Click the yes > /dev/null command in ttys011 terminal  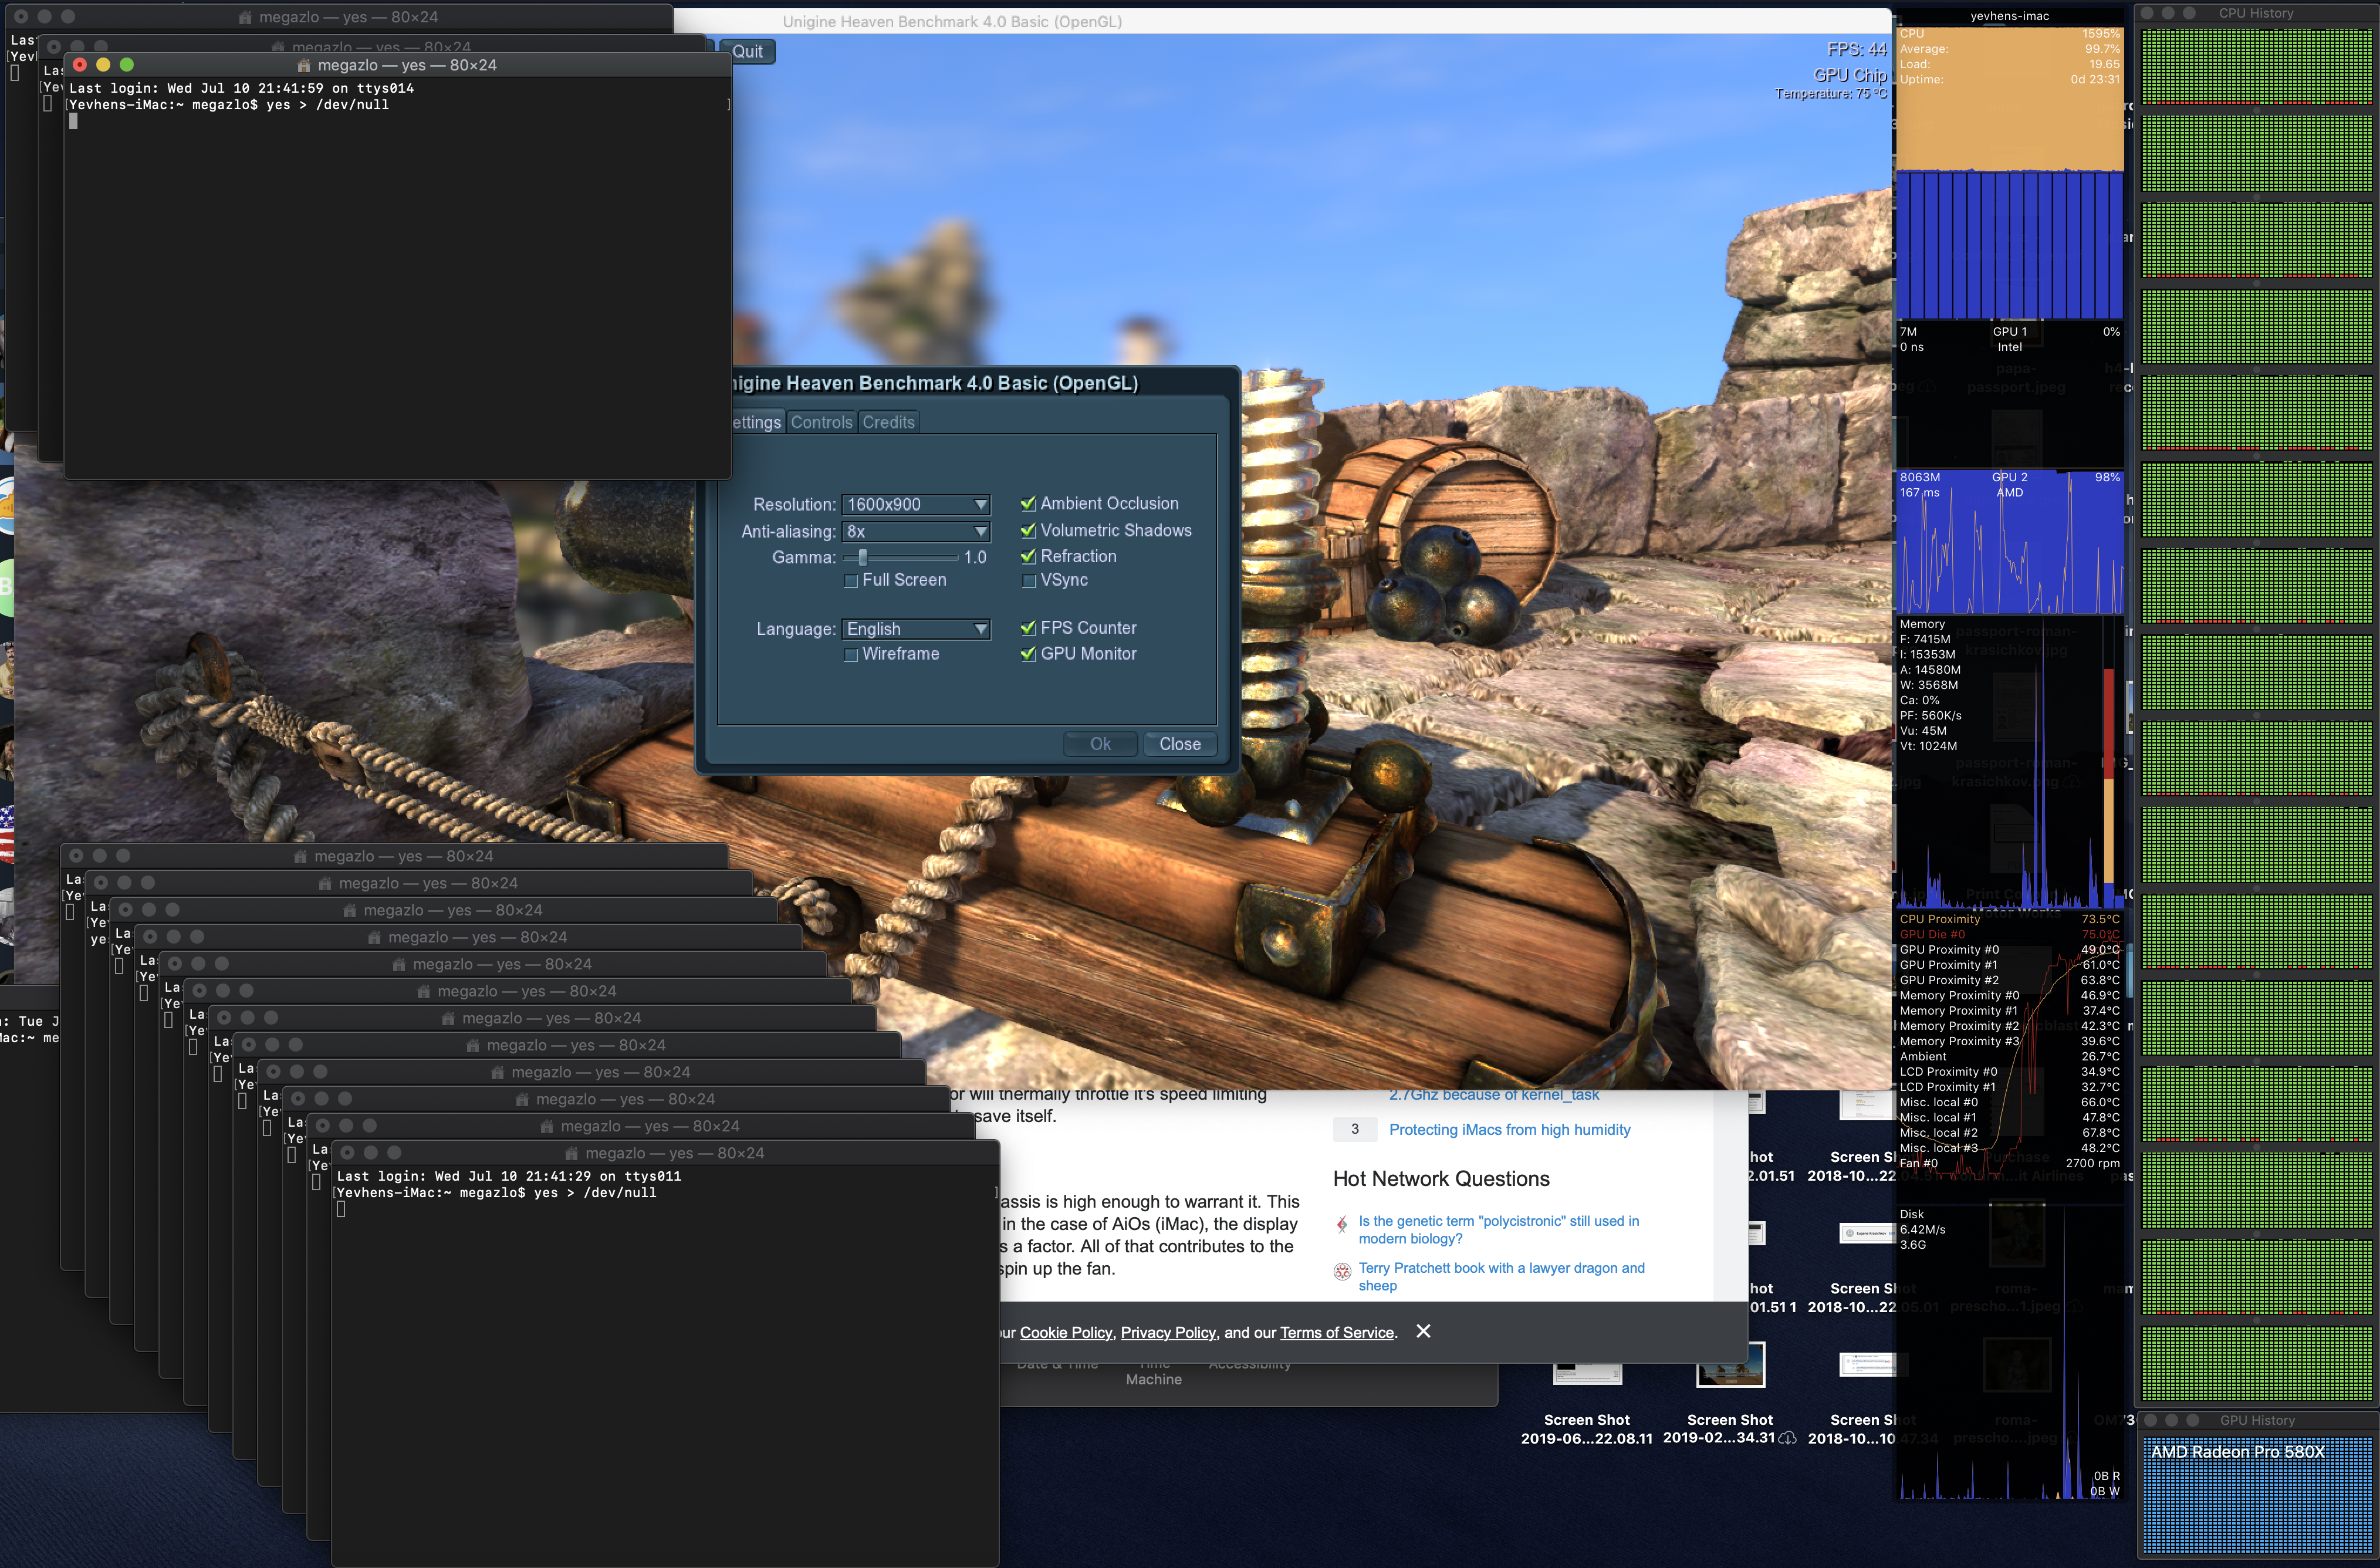point(595,1192)
